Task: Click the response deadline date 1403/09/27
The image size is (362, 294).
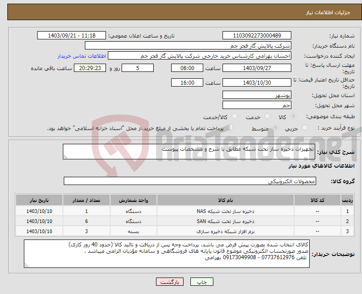Action: [x=257, y=68]
